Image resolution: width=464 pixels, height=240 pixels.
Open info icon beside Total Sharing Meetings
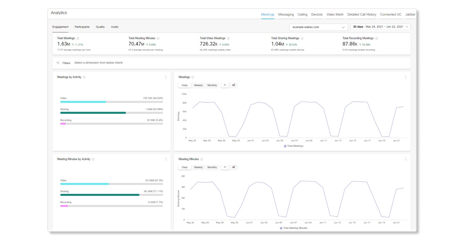click(x=302, y=39)
